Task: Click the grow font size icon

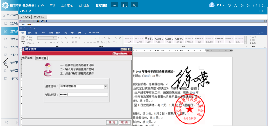Action: click(59, 38)
